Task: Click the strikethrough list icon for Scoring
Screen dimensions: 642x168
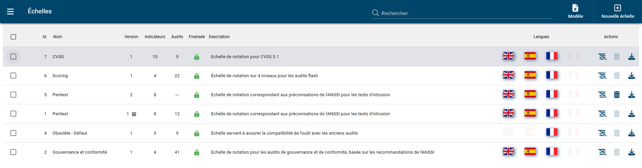Action: pos(602,76)
